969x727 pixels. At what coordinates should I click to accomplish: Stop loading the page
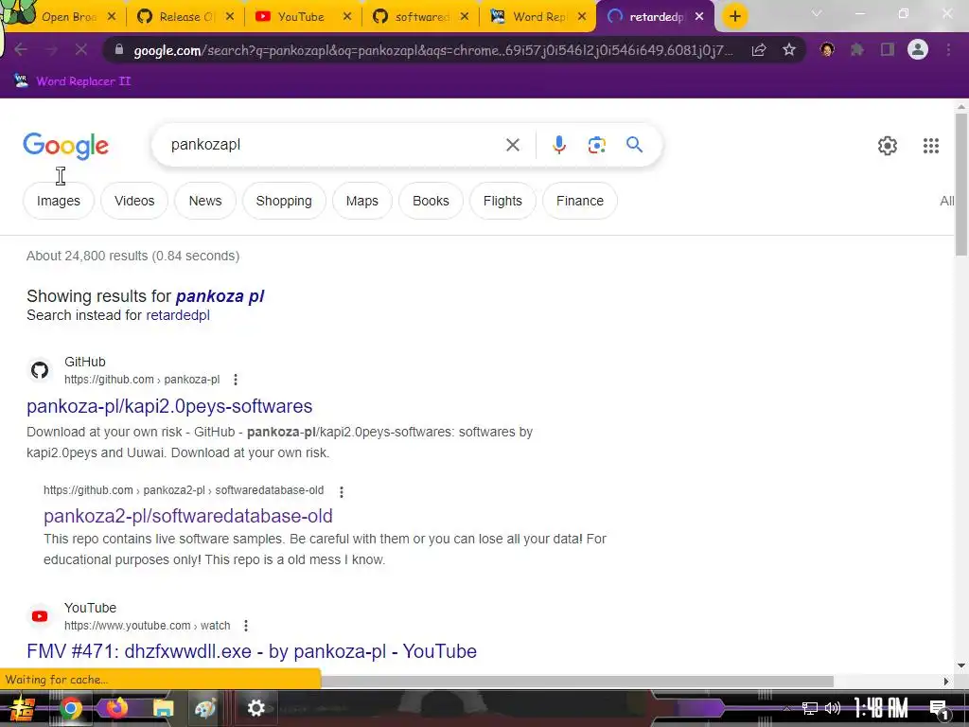[x=81, y=49]
